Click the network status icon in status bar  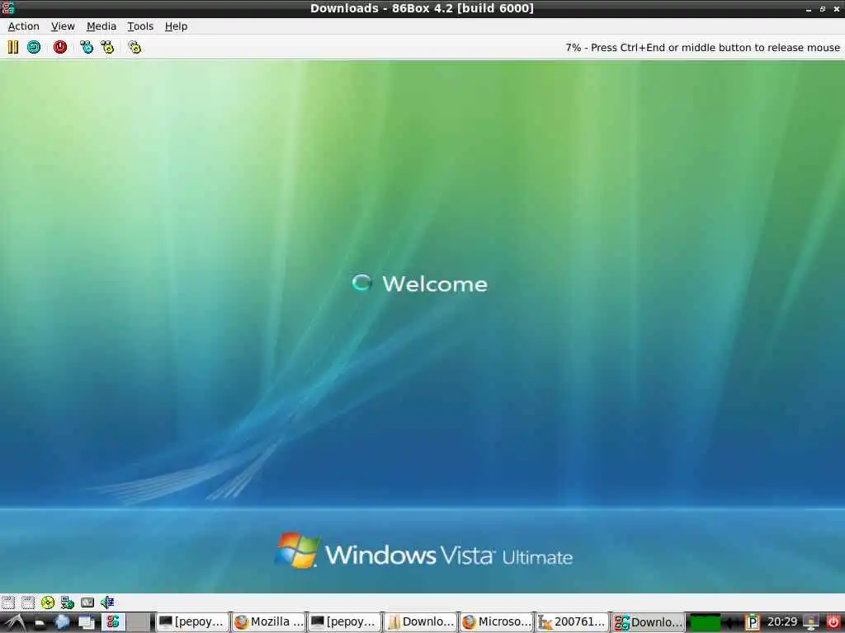68,603
